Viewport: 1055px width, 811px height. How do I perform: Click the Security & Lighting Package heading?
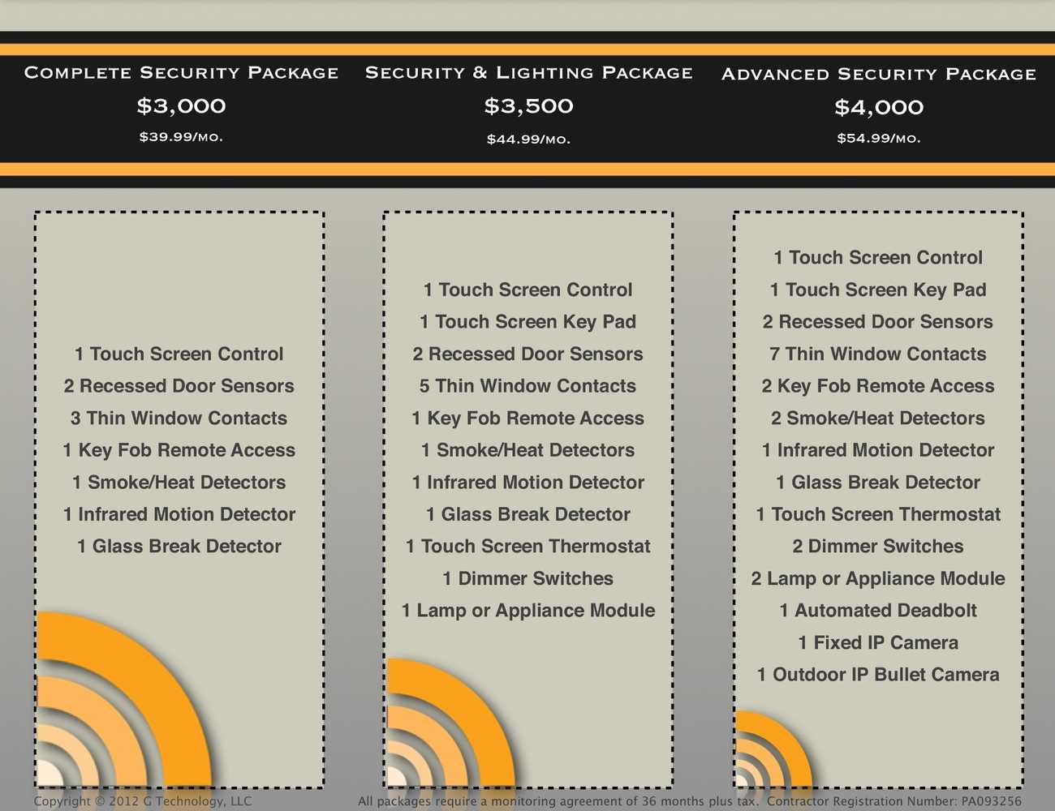click(529, 72)
